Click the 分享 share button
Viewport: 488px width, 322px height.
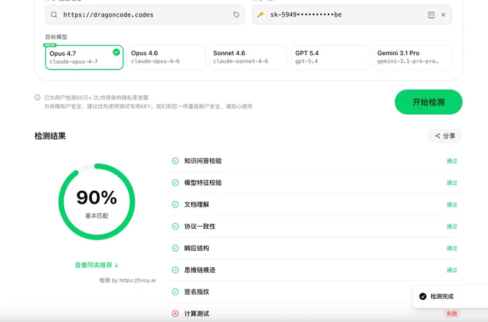click(x=445, y=136)
